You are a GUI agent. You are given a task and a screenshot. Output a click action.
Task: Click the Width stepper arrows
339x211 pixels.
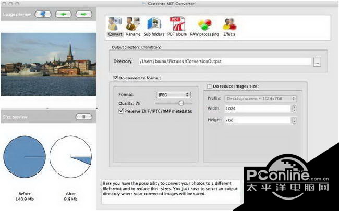(294, 109)
